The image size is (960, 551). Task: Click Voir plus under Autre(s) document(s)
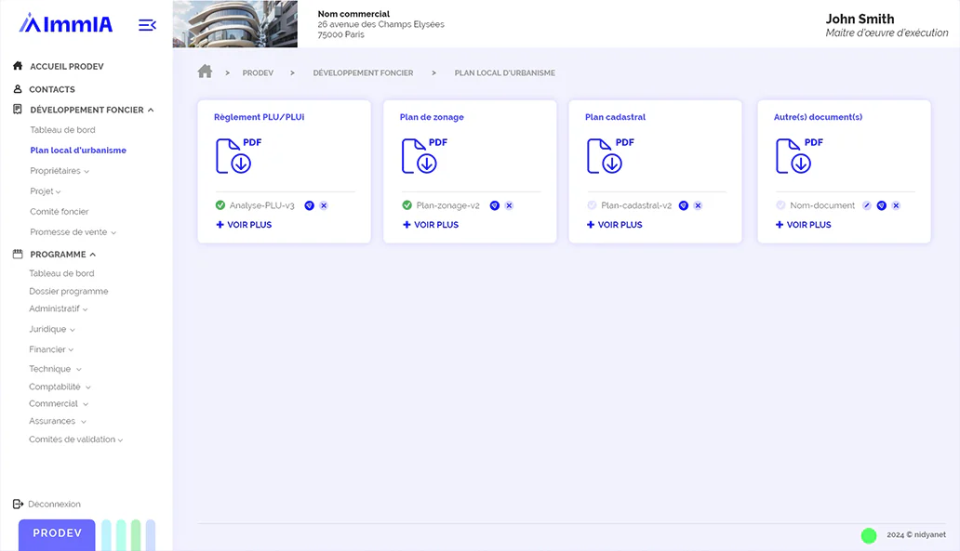click(x=804, y=225)
